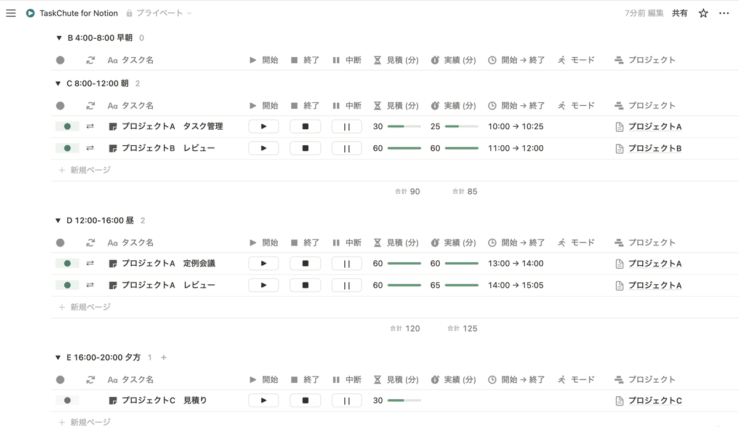739x427 pixels.
Task: Stop the プロジェクトC 見積り task
Action: 305,401
